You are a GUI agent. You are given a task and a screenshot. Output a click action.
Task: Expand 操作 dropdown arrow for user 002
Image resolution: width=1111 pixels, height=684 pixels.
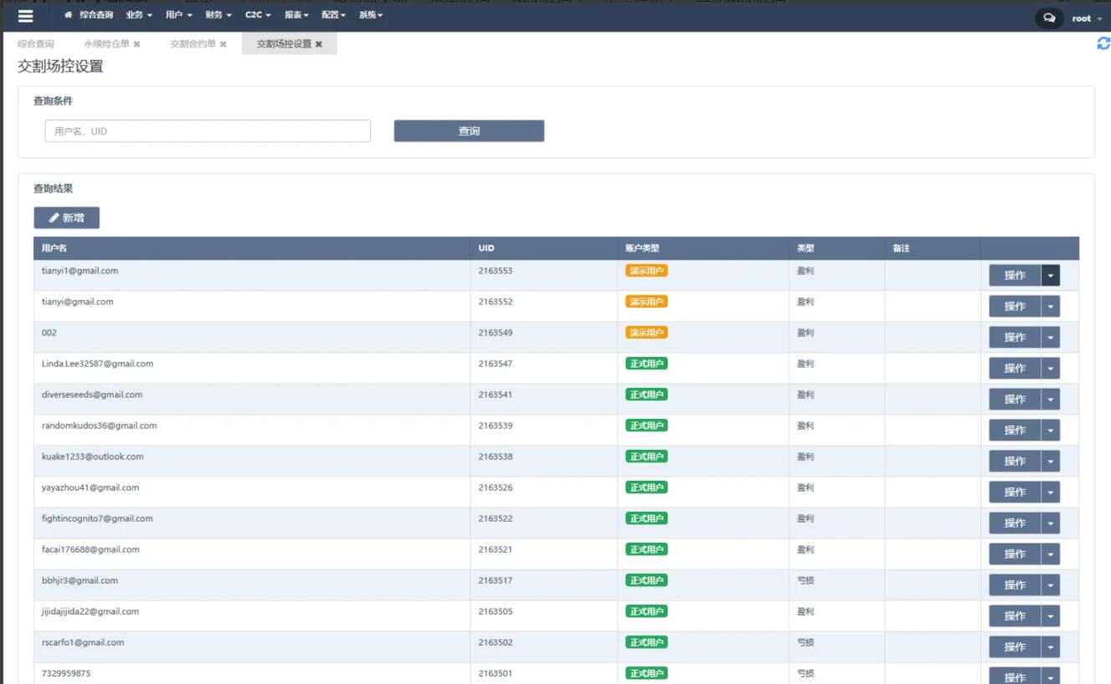[x=1050, y=337]
